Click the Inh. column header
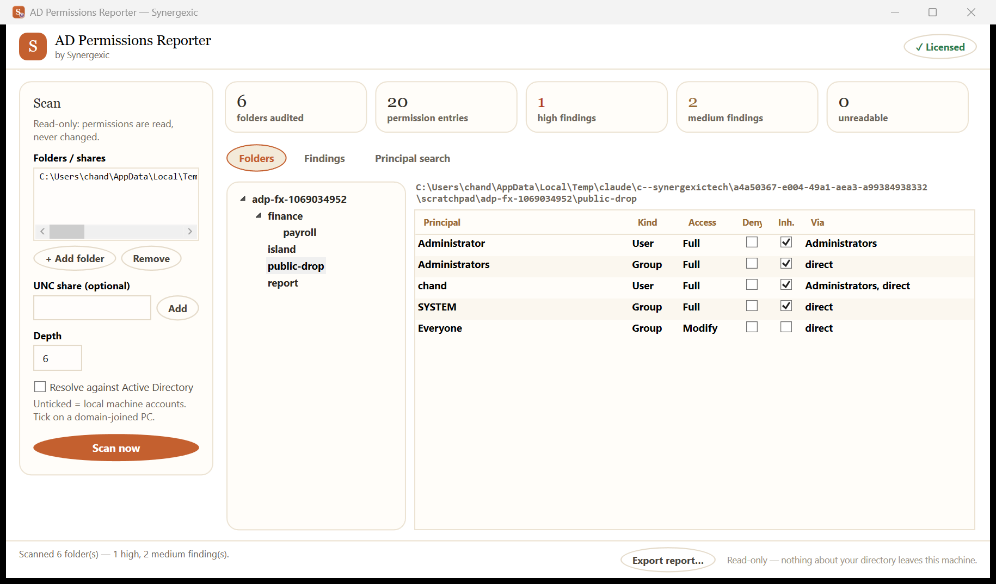996x584 pixels. pos(786,222)
